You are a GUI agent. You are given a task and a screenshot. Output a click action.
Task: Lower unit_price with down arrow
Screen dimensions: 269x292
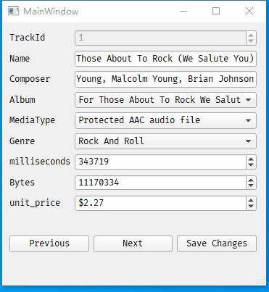pos(251,207)
